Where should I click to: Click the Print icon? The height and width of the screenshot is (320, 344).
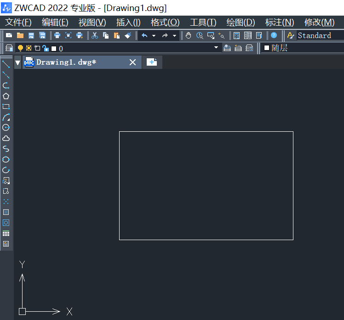coord(57,35)
